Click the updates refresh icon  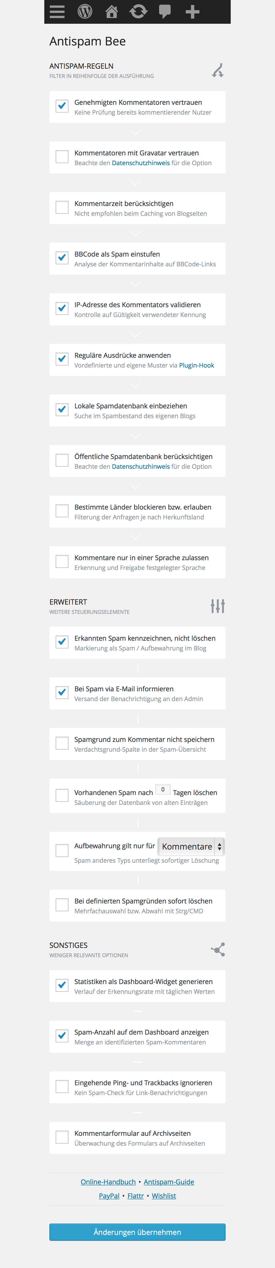[139, 11]
